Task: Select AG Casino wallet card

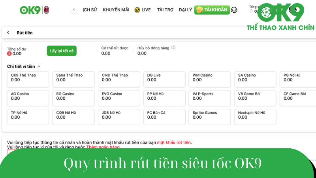Action: [28, 98]
